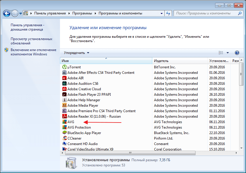Expand the Упорядочить dropdown menu
The image size is (246, 173).
(x=76, y=53)
